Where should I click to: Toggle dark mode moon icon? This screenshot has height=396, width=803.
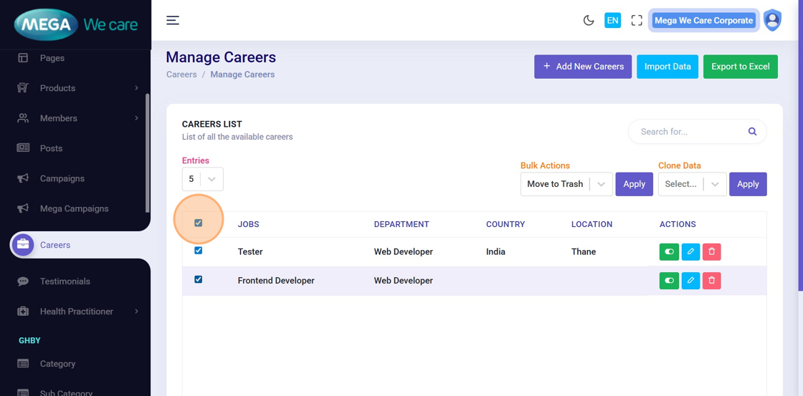coord(589,20)
